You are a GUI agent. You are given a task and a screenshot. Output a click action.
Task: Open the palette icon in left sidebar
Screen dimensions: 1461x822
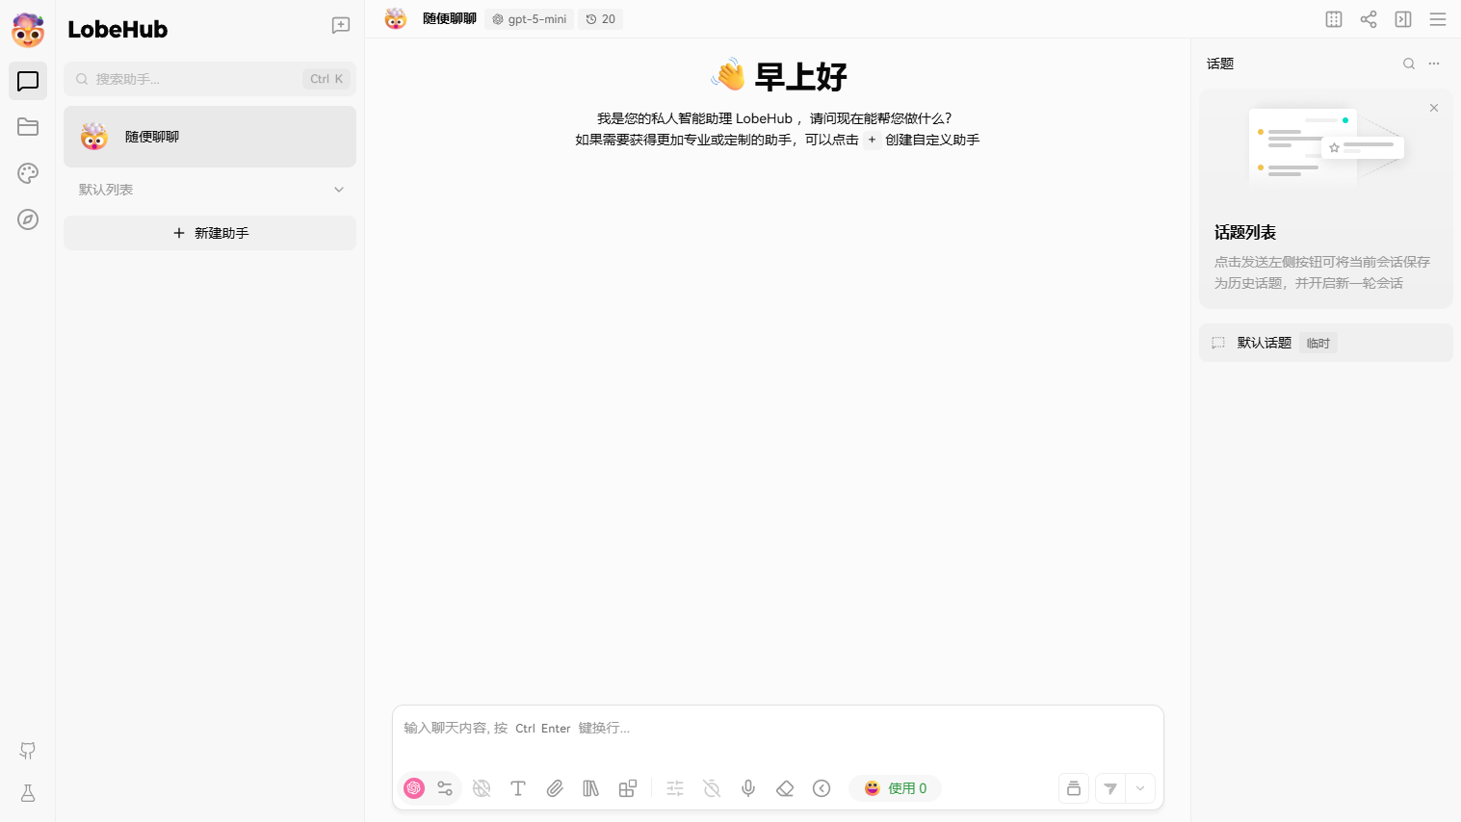click(x=28, y=173)
